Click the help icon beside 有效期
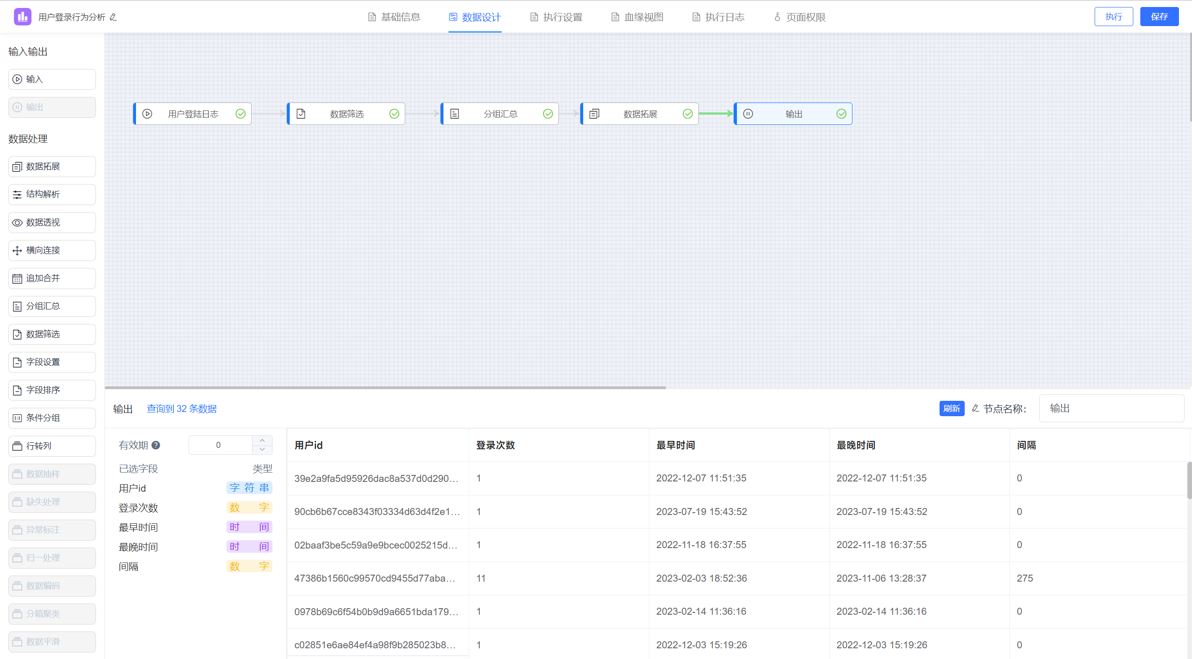Viewport: 1192px width, 659px height. point(157,445)
